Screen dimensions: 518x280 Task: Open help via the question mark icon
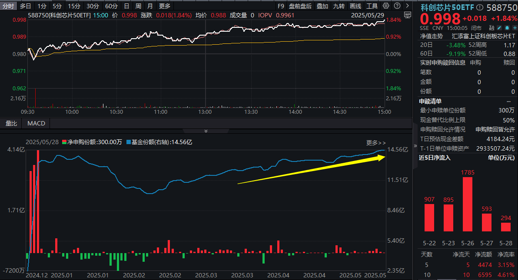397,6
